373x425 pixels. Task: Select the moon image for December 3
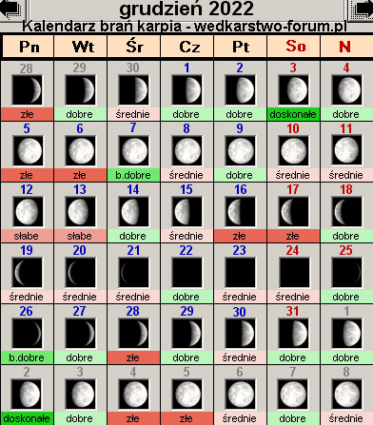pos(293,90)
